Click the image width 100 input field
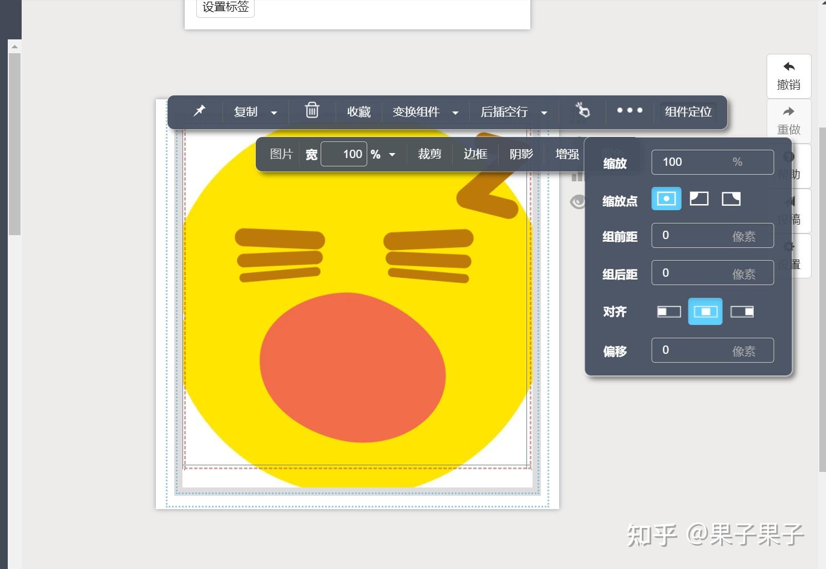Image resolution: width=826 pixels, height=569 pixels. pyautogui.click(x=344, y=154)
